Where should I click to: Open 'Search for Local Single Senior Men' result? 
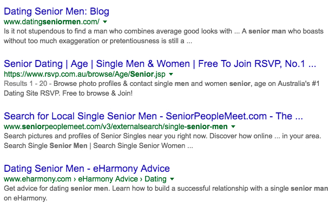pos(153,116)
